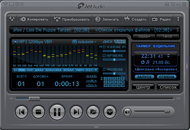190x130 pixels.
Task: Select the ВОКАЛ equalizer preset
Action: pyautogui.click(x=69, y=70)
